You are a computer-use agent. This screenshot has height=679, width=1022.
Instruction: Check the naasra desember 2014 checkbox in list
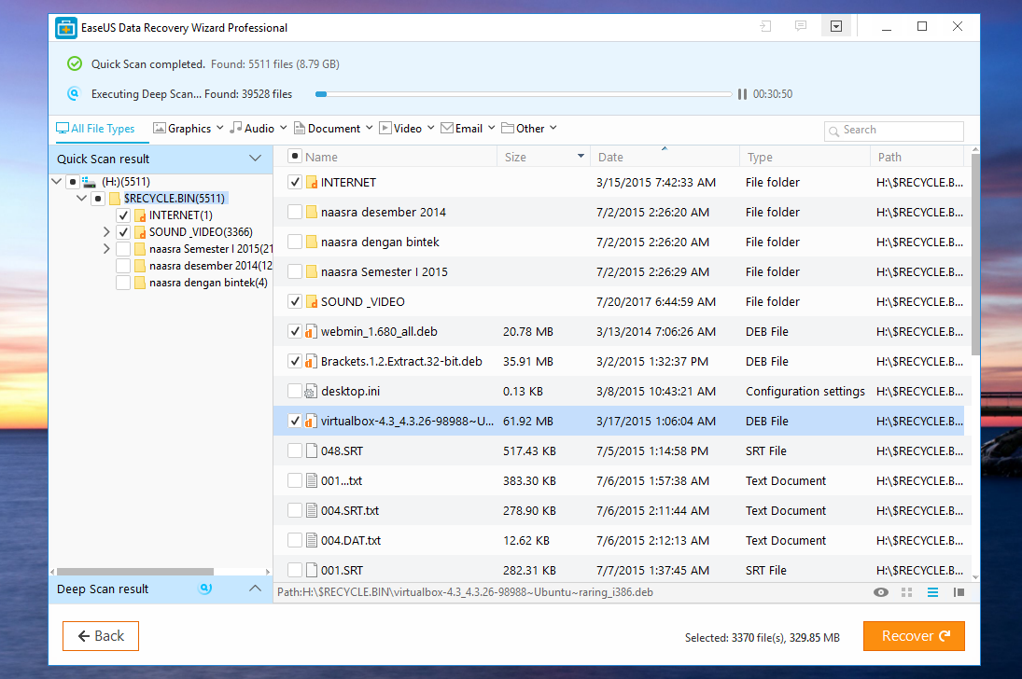295,212
